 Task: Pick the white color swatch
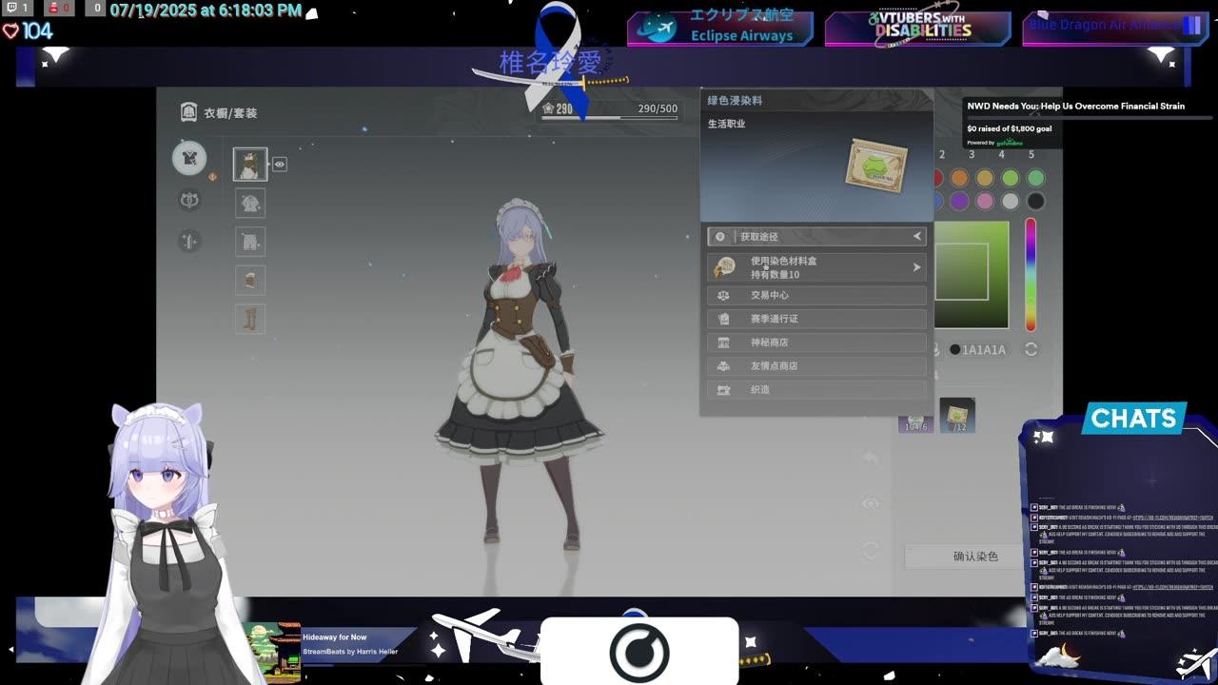[1011, 201]
